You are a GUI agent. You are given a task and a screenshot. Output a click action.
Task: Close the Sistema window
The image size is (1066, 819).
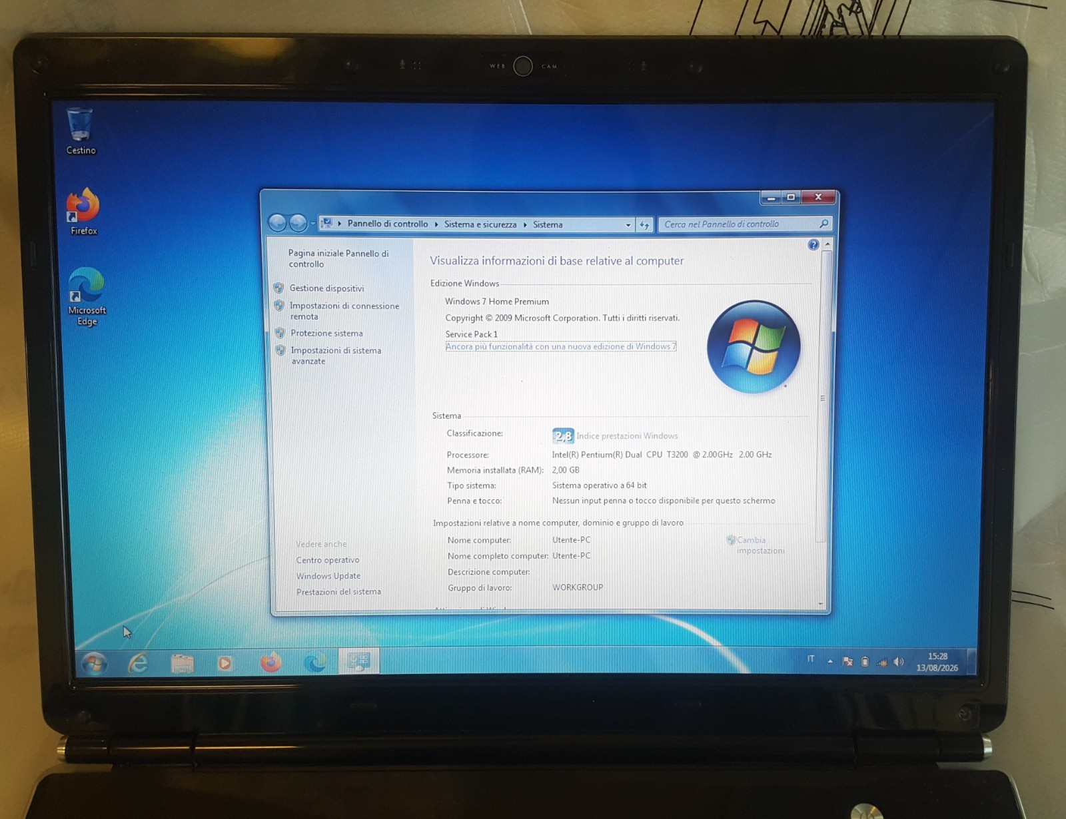click(818, 197)
